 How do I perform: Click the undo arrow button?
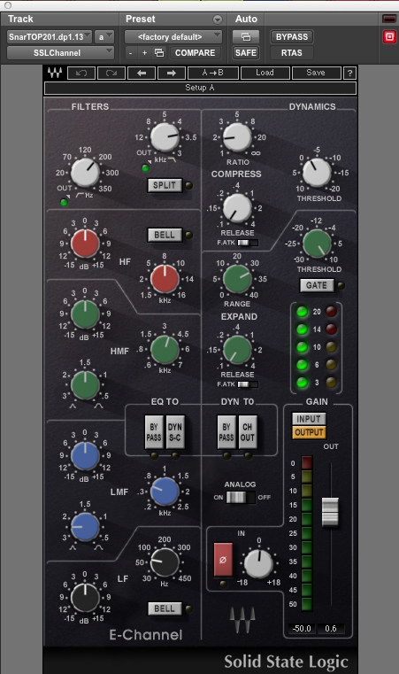[x=81, y=73]
